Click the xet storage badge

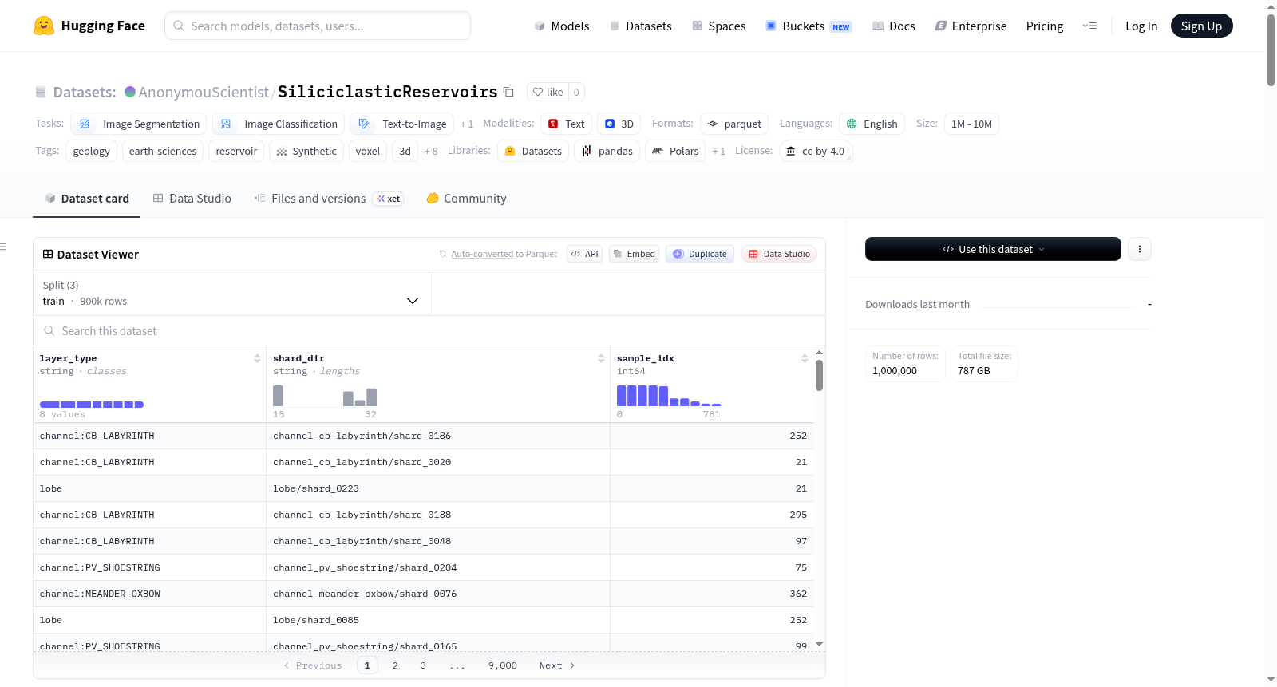click(x=388, y=199)
